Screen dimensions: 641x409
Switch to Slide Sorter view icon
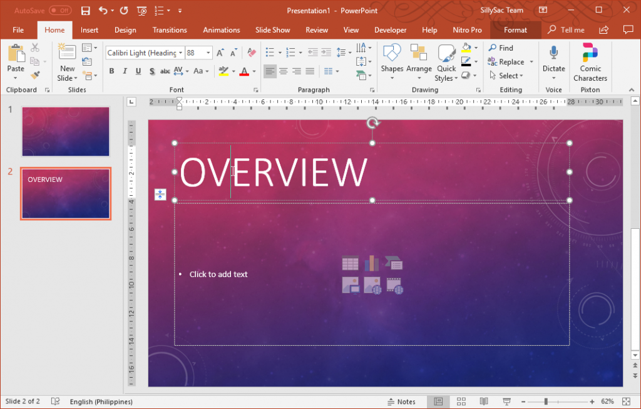460,401
